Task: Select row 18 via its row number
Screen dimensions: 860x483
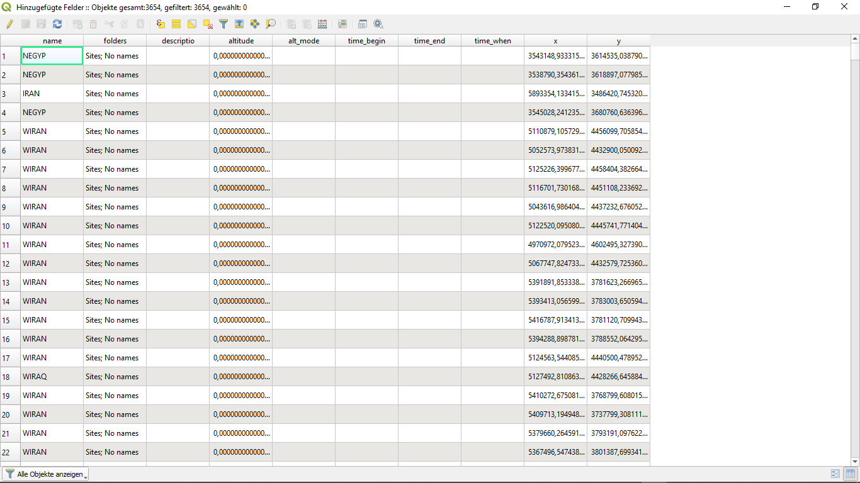Action: pos(10,377)
